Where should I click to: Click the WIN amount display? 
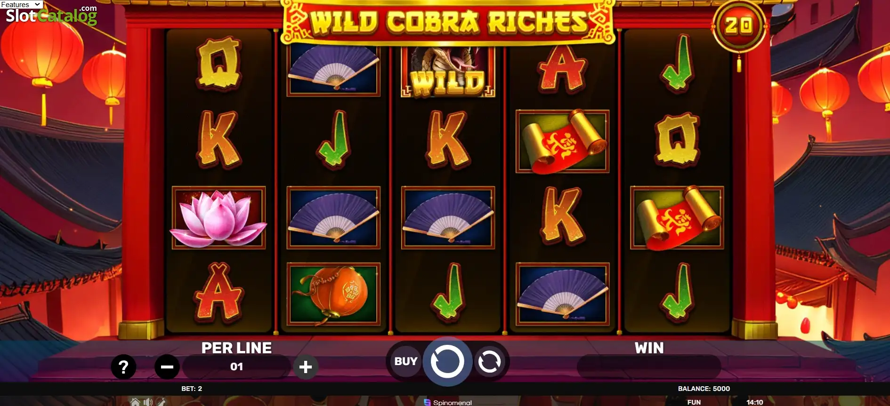pyautogui.click(x=648, y=366)
